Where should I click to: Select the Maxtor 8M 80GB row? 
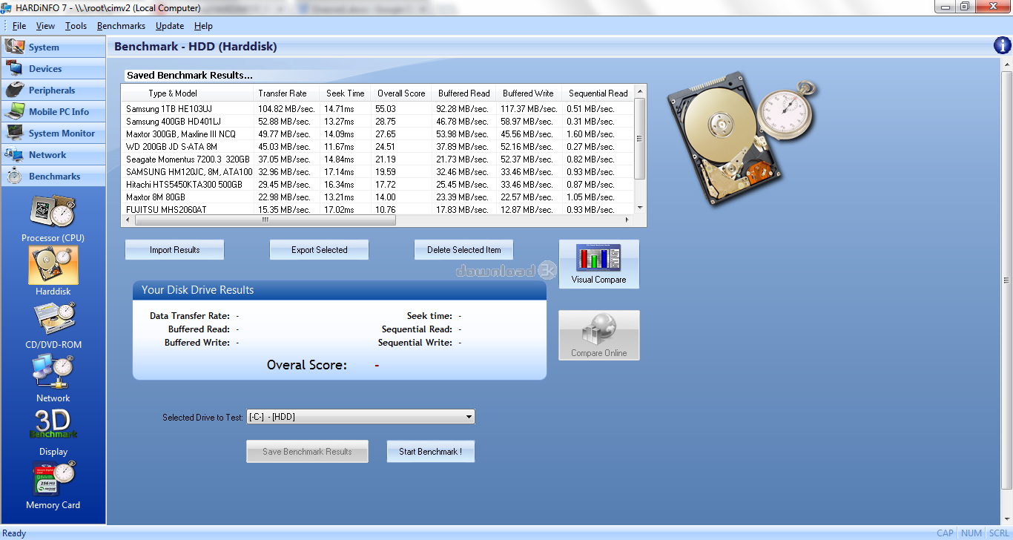(377, 197)
